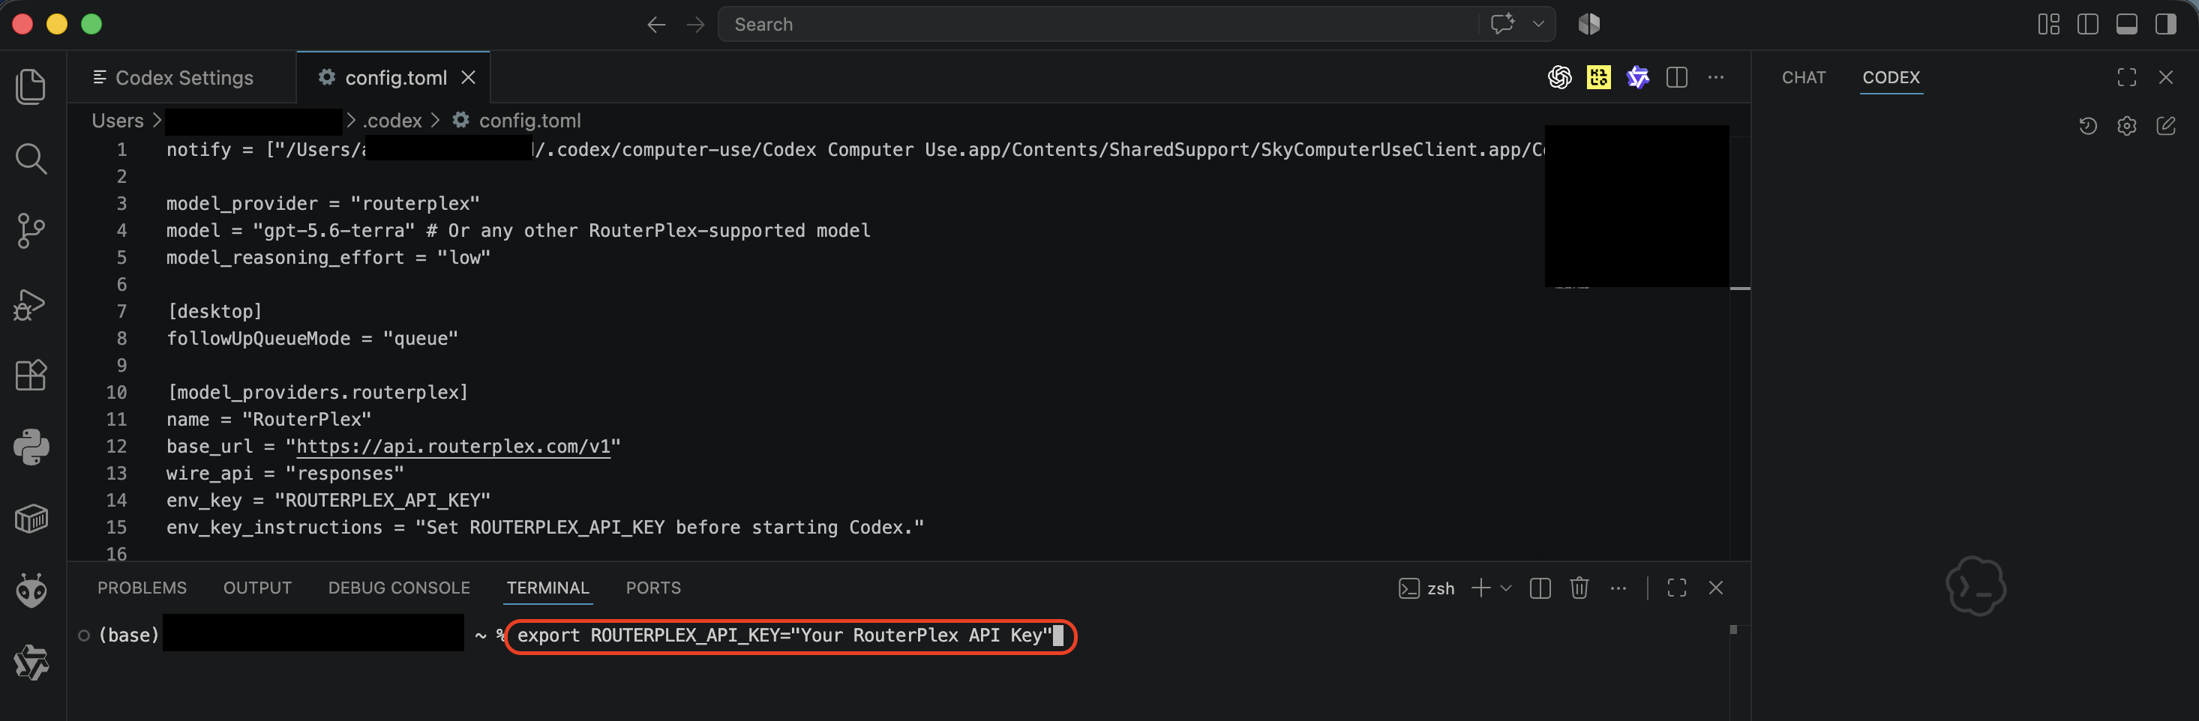Toggle the bottom panel visibility

point(2126,24)
